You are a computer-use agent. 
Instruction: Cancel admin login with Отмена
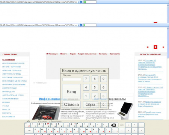[72, 104]
